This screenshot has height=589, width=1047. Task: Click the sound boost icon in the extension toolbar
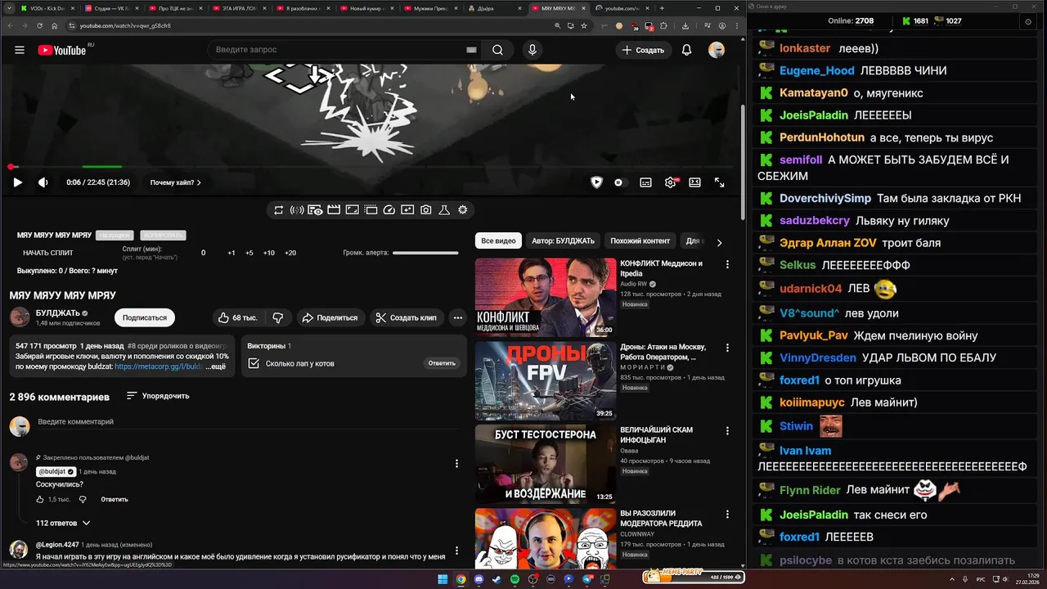pos(297,210)
